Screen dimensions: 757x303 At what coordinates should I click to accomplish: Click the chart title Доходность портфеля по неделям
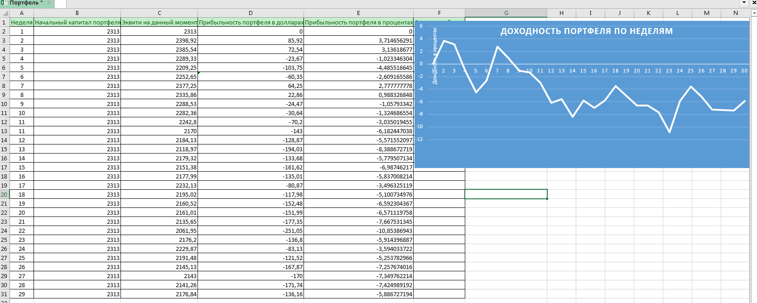pyautogui.click(x=586, y=31)
